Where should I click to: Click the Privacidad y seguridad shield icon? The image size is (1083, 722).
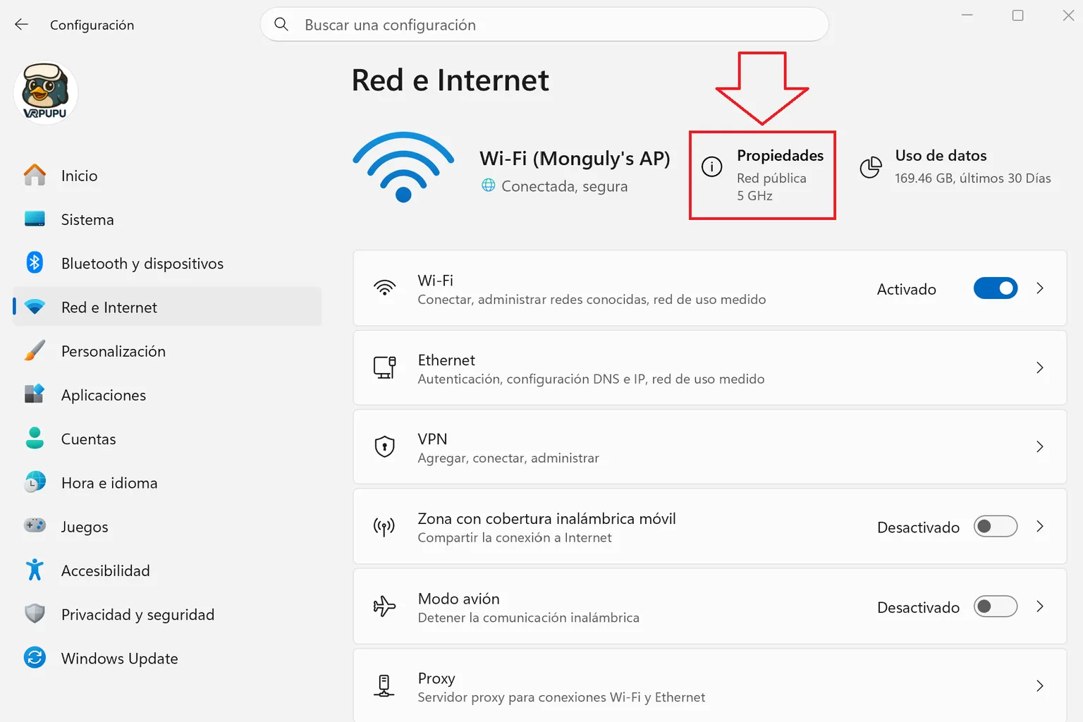(x=35, y=614)
